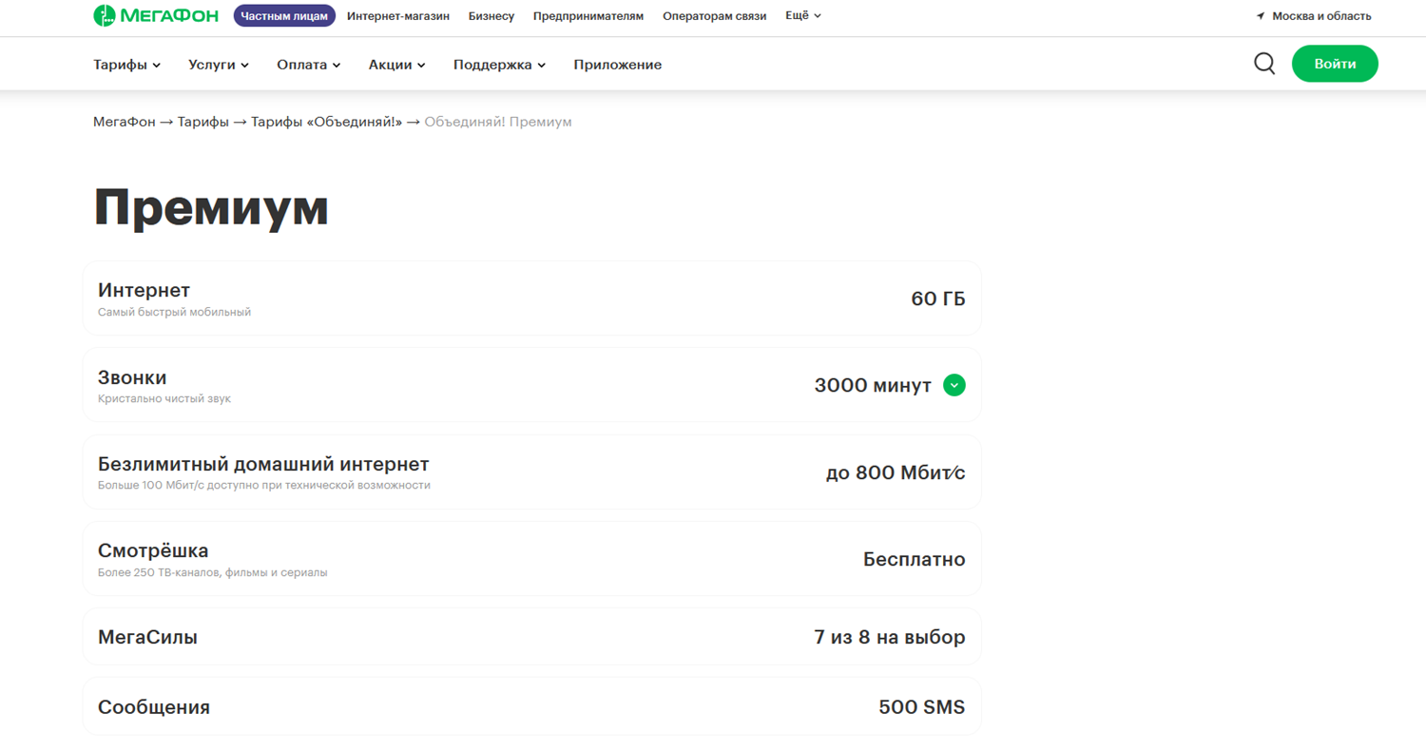Click the Интернет row heading
This screenshot has height=751, width=1426.
coord(145,290)
